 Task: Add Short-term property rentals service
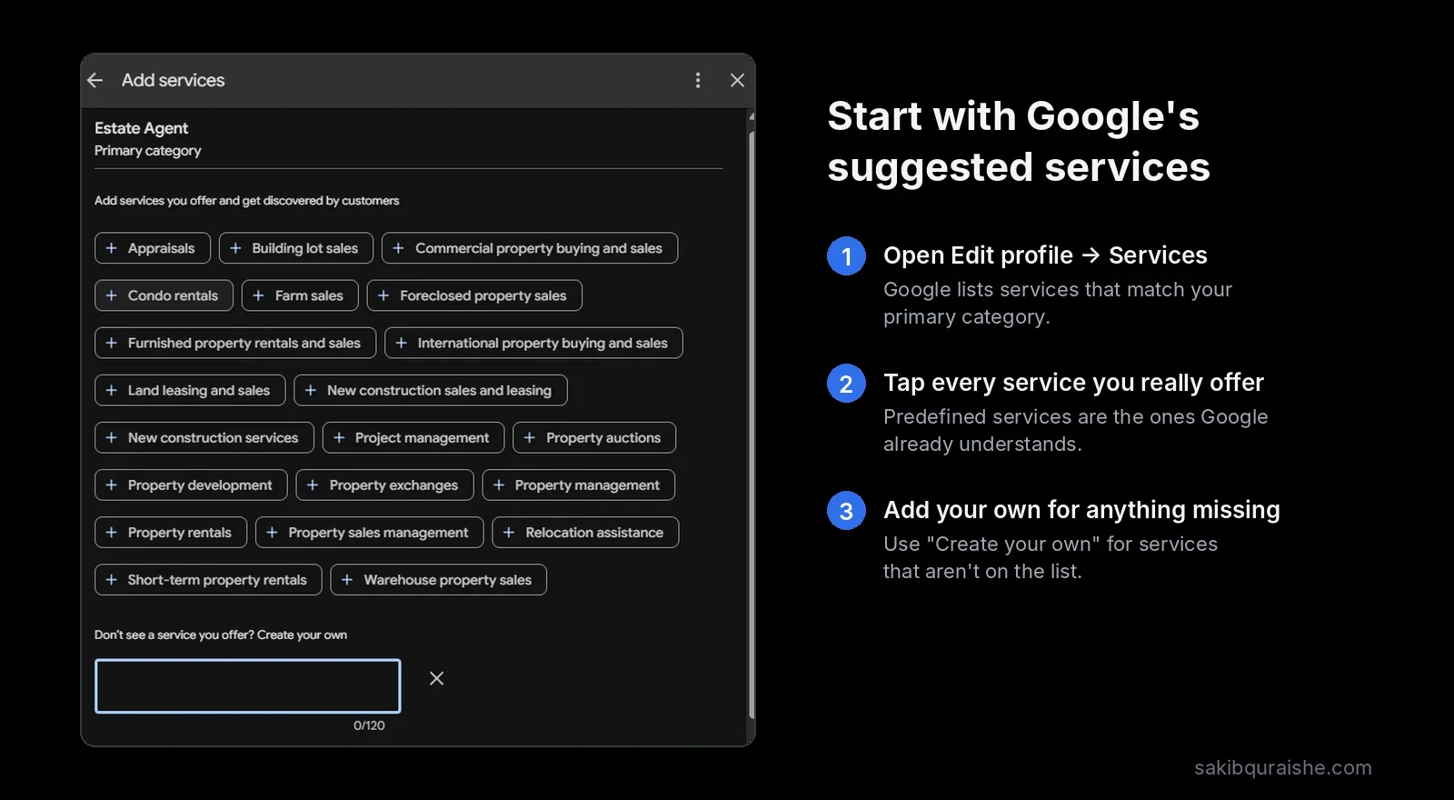[x=208, y=579]
